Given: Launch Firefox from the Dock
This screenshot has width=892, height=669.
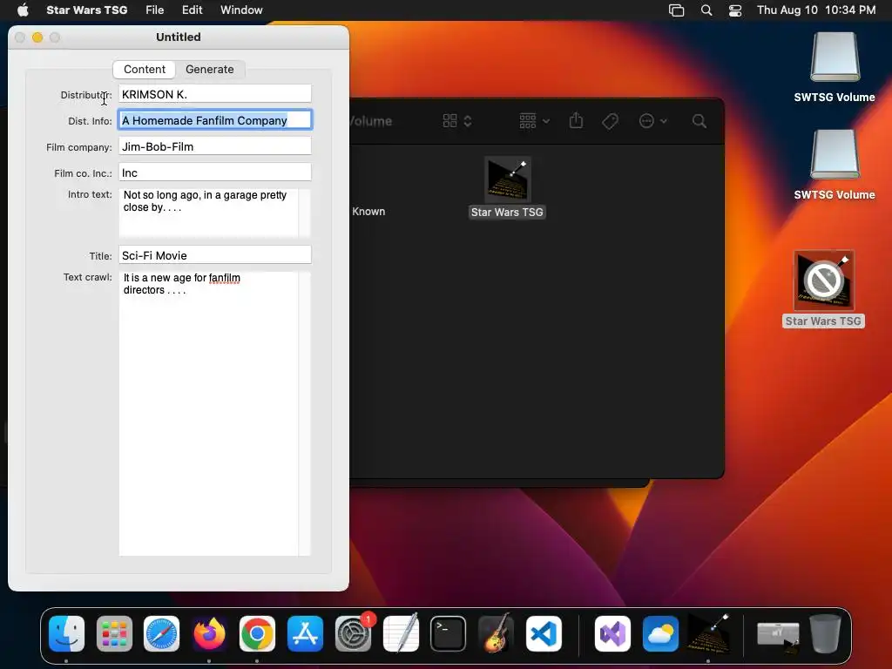Looking at the screenshot, I should point(209,634).
